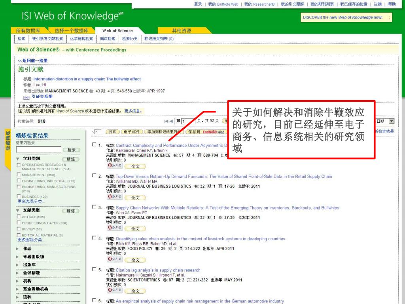Screen dimensions: 405x304
Task: Open the 被引参考文献检索 sub-tab
Action: pyautogui.click(x=47, y=39)
